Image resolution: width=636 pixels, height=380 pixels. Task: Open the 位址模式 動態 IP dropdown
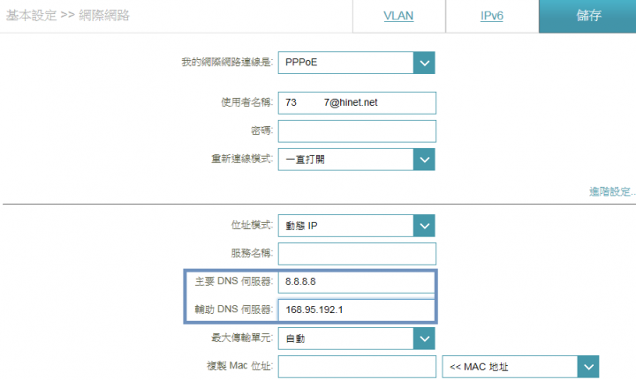click(x=357, y=226)
